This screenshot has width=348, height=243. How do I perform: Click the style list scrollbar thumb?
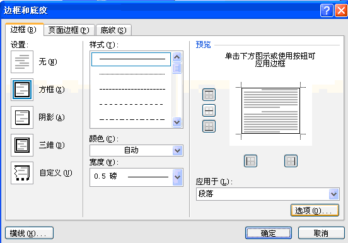tap(177, 68)
